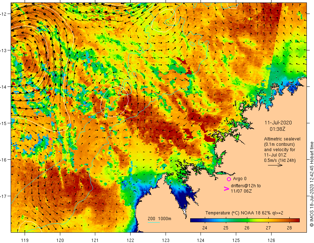Image resolution: width=314 pixels, height=243 pixels.
Task: Click the -14 latitude axis label
Action: 4,87
